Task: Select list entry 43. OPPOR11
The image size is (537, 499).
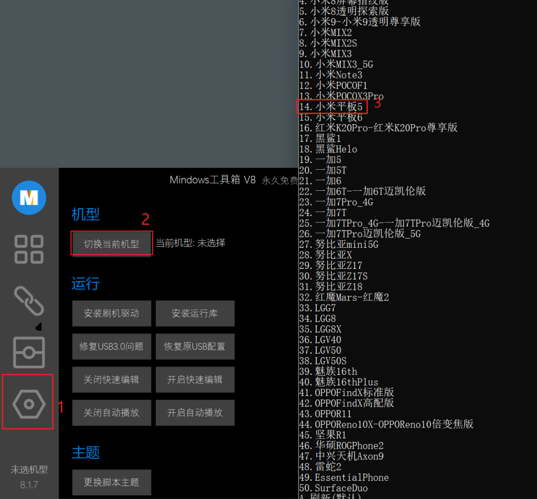Action: 325,414
